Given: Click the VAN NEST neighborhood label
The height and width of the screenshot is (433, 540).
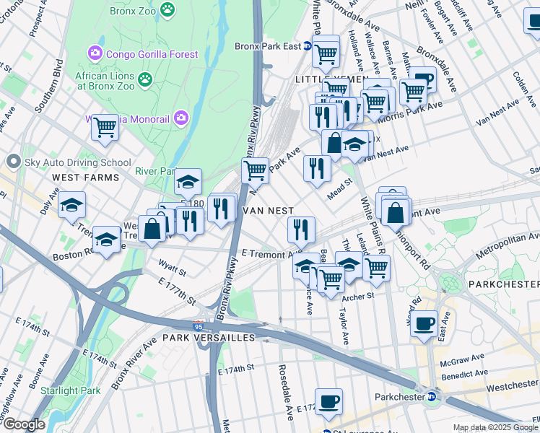Looking at the screenshot, I should tap(269, 211).
